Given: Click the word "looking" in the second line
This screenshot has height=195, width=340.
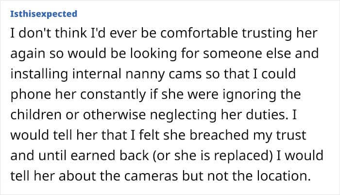Looking at the screenshot, I should coord(153,54).
